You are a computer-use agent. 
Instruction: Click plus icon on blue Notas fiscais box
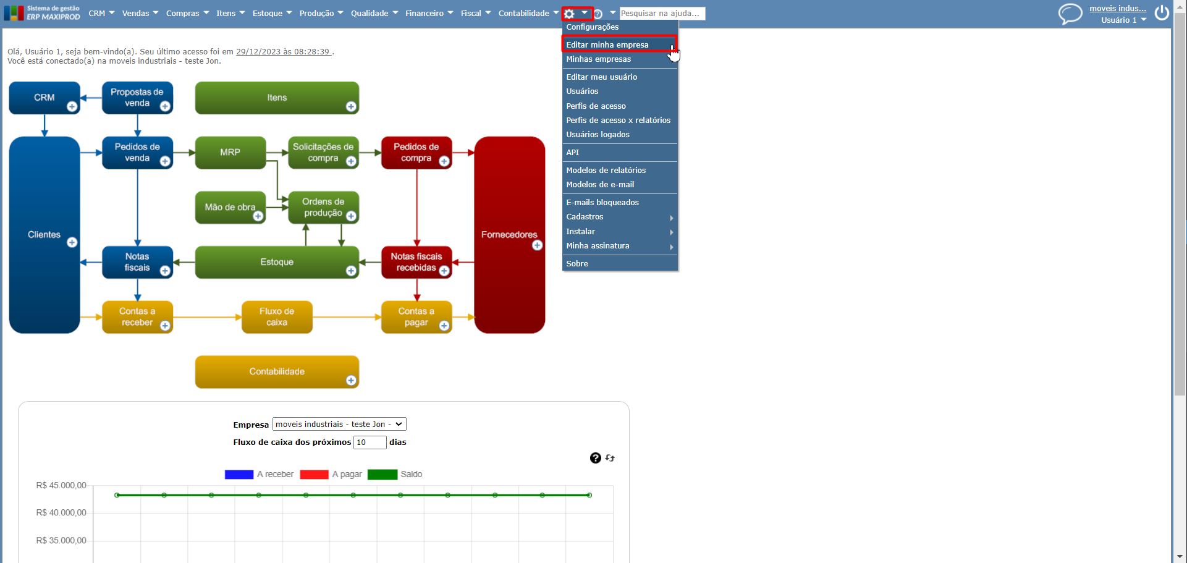pyautogui.click(x=165, y=271)
